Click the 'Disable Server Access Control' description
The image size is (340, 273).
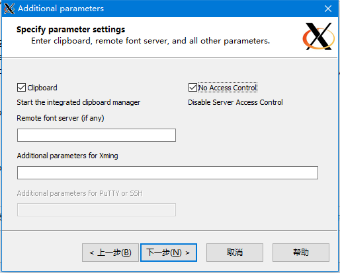(x=235, y=102)
